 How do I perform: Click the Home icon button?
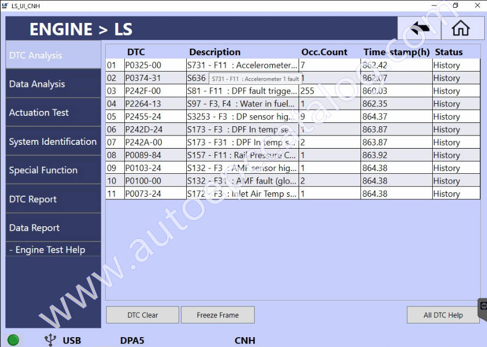[461, 28]
